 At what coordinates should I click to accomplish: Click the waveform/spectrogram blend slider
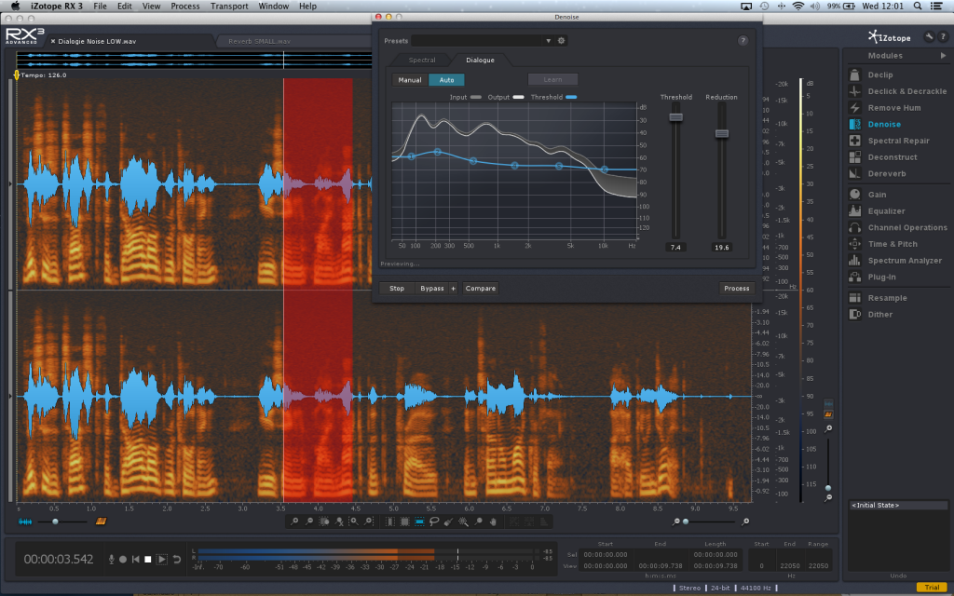coord(55,521)
